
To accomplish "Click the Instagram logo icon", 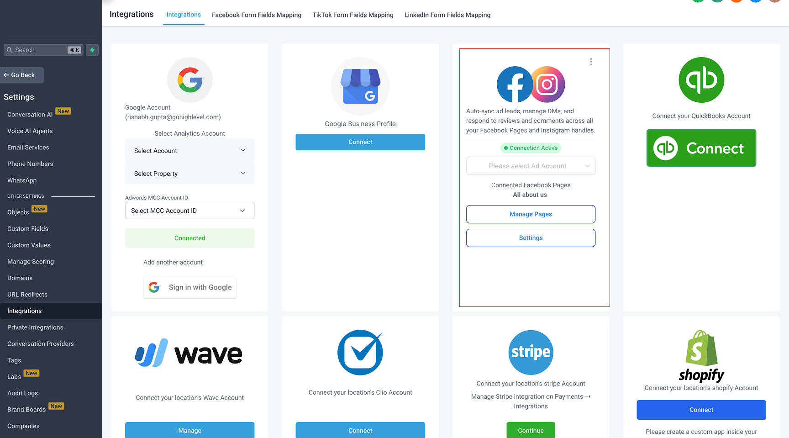I will [547, 84].
